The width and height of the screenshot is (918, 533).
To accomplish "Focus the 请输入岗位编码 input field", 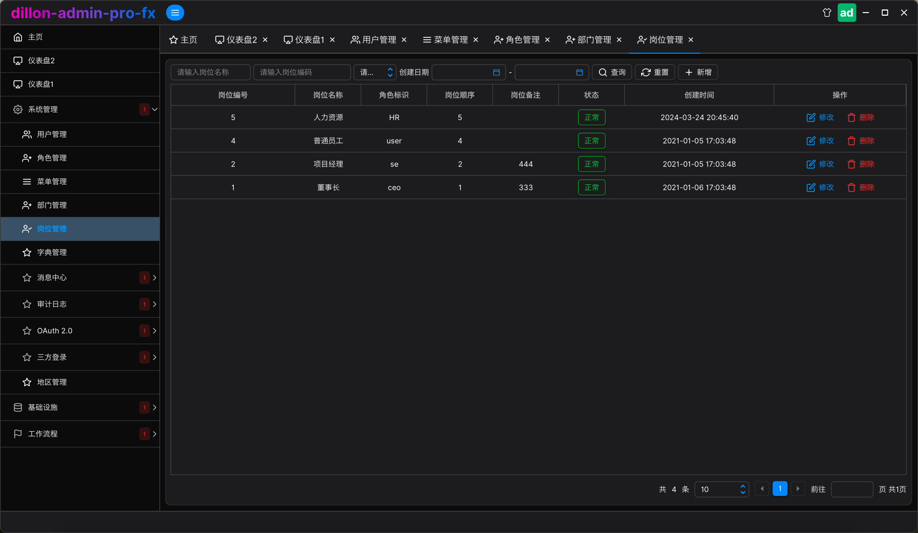I will 302,72.
